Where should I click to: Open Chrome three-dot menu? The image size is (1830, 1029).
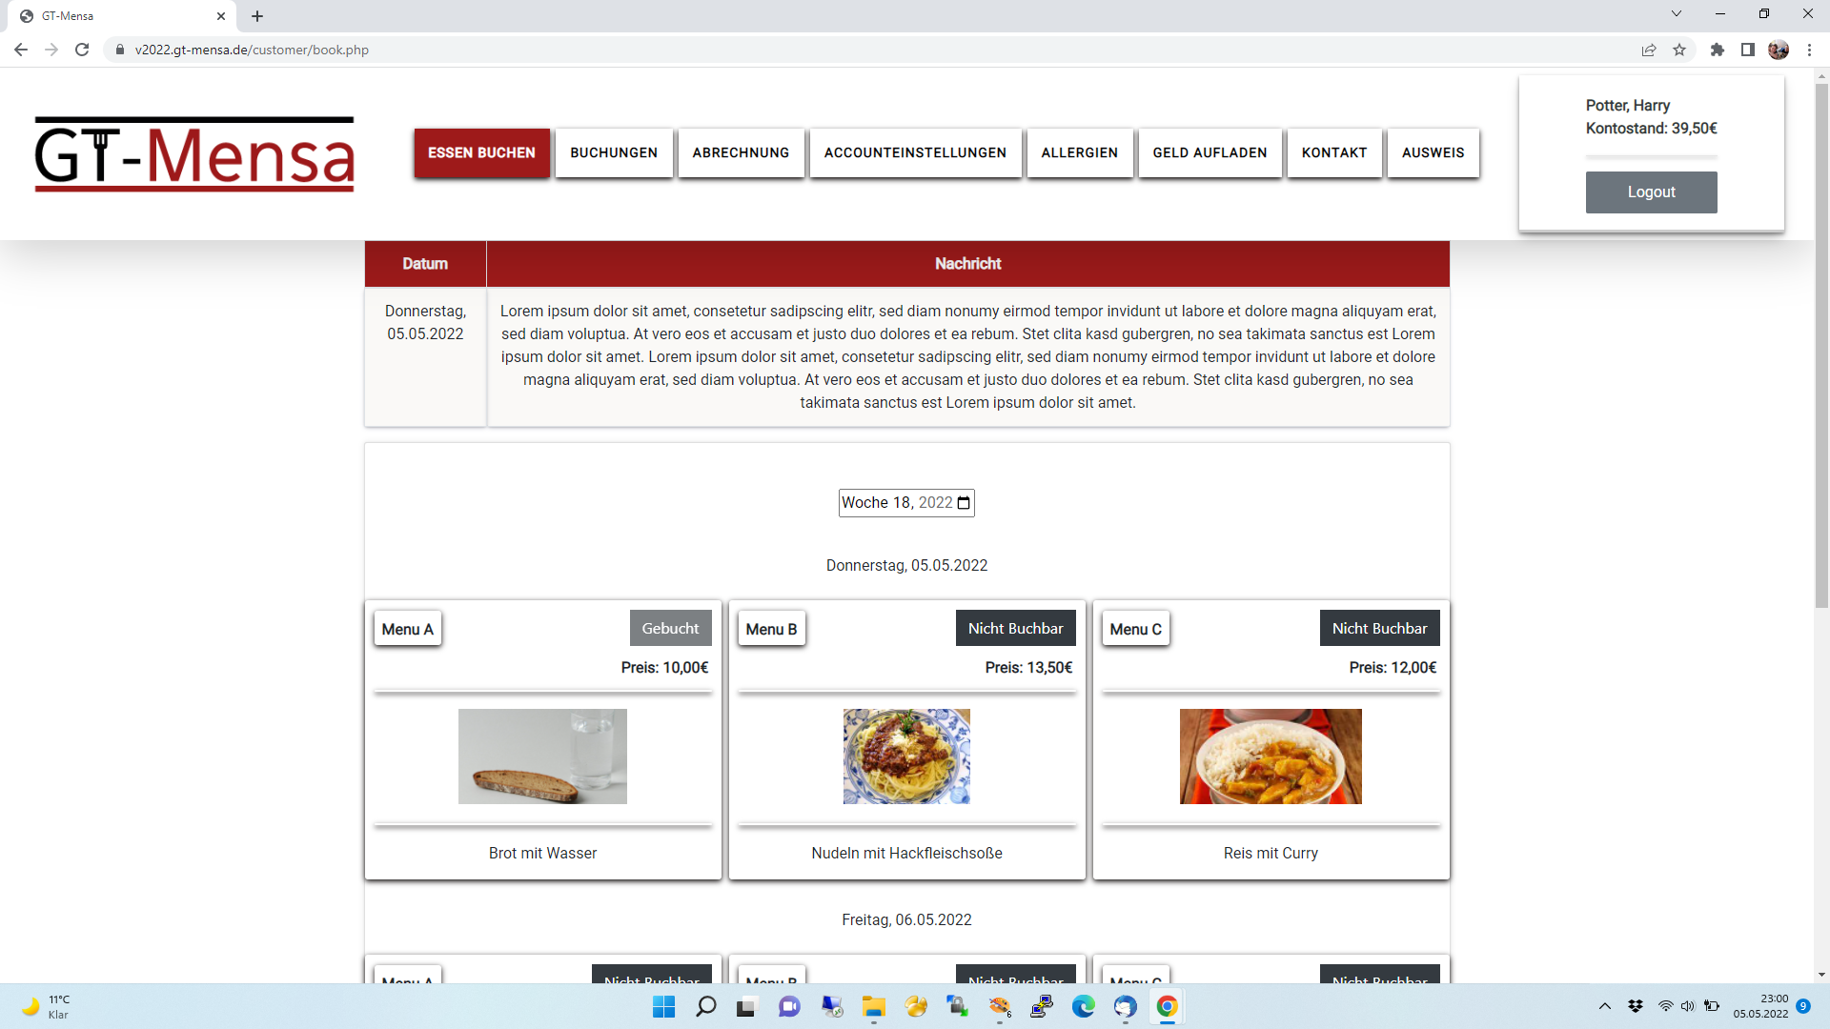(x=1809, y=50)
